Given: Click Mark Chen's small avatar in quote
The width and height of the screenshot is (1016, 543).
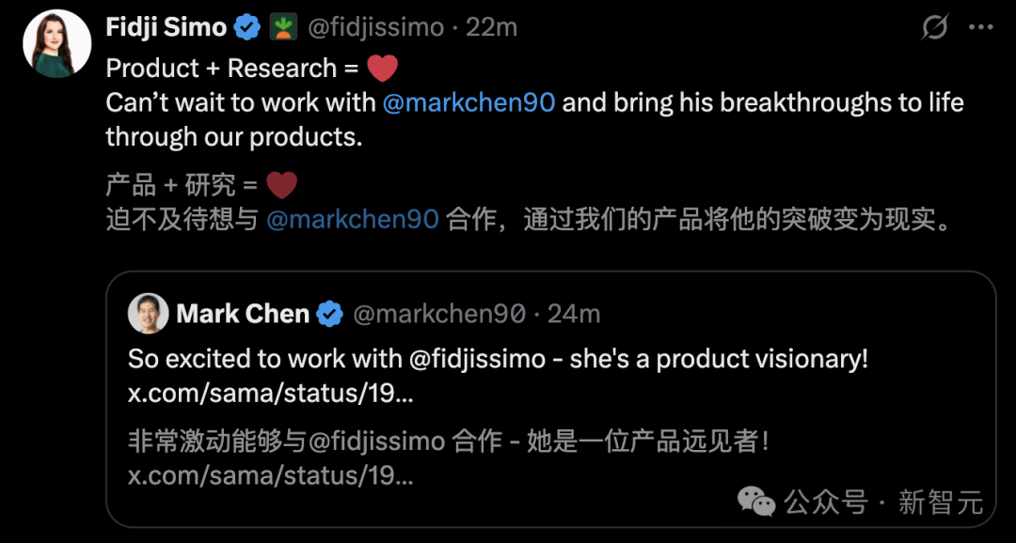Looking at the screenshot, I should click(x=148, y=314).
